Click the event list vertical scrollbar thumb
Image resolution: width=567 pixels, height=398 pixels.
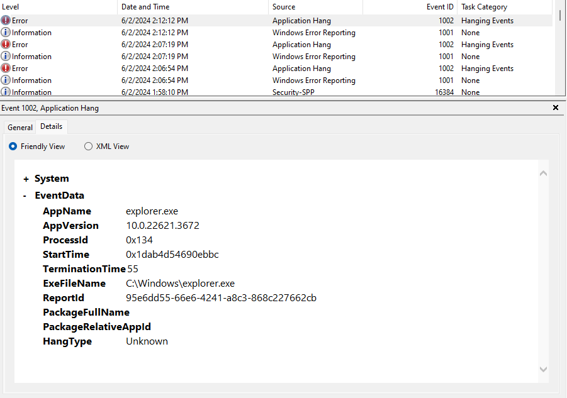tap(560, 15)
